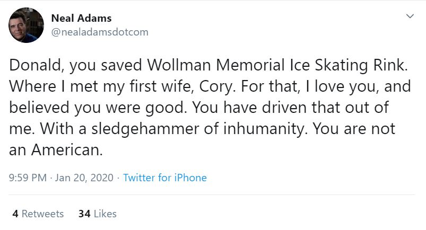Click the 9:59 PM timestamp

pos(28,178)
